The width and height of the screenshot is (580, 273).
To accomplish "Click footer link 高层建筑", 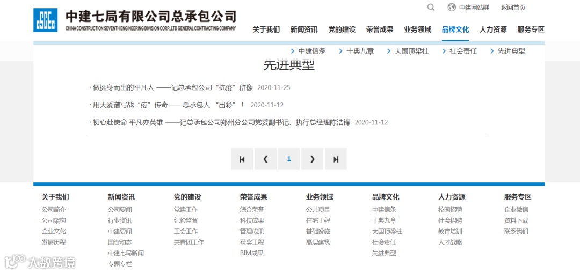I will (x=318, y=242).
